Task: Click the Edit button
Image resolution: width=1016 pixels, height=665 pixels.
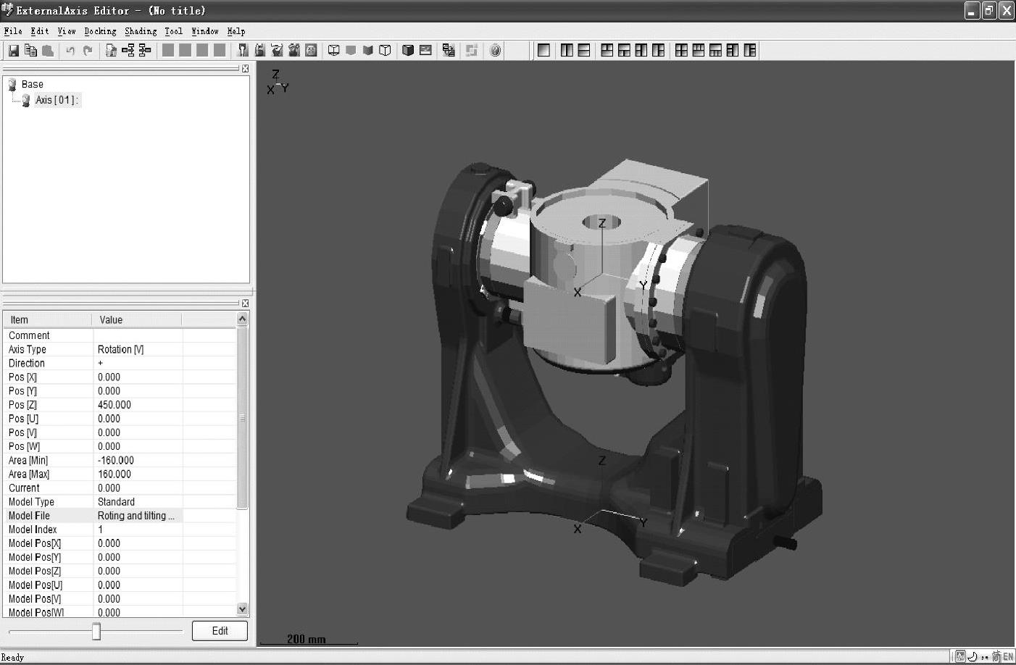Action: point(220,631)
